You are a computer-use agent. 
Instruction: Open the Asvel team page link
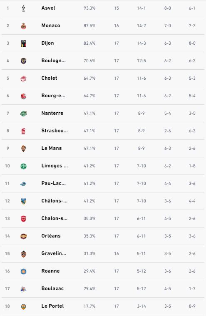tap(48, 8)
